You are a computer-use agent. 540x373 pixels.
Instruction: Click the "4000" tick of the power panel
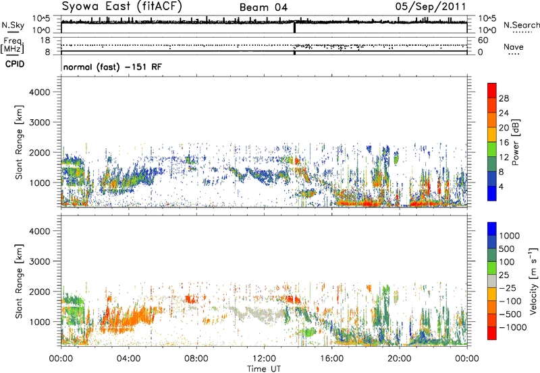(39, 92)
